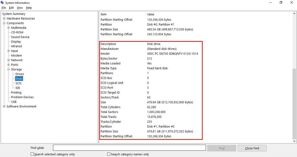Collapse the Storage node
Viewport: 297px width, 157px height.
pyautogui.click(x=9, y=69)
